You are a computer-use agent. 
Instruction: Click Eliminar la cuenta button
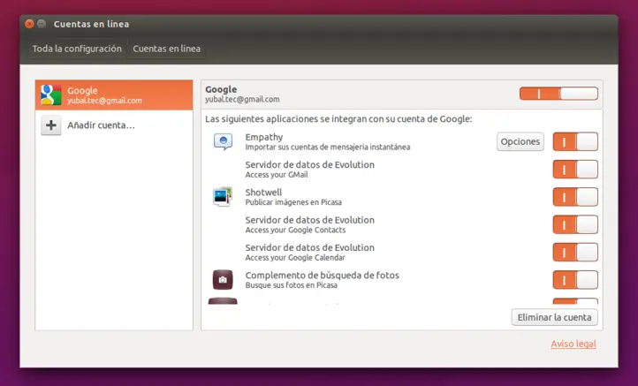pos(555,317)
